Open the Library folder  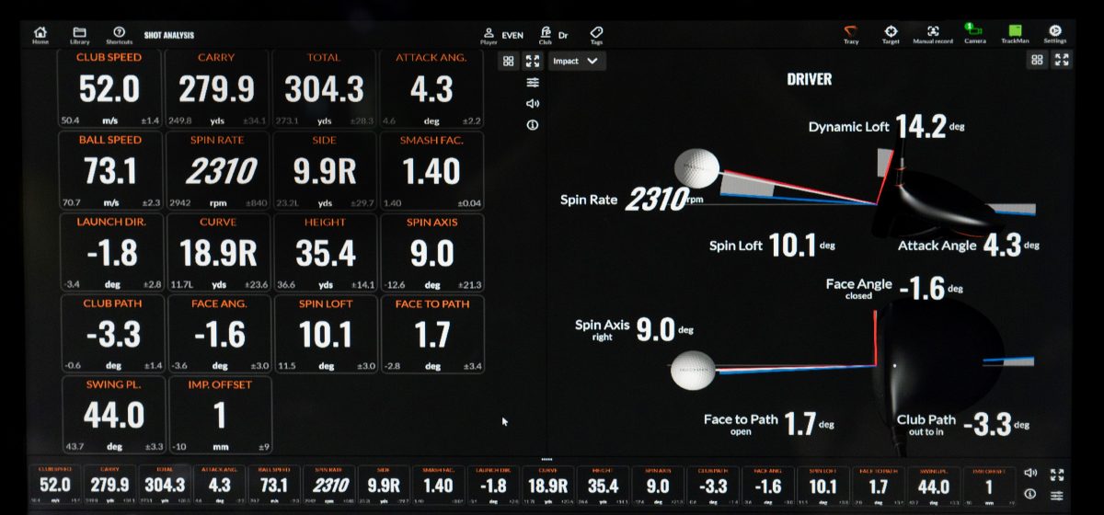click(80, 34)
